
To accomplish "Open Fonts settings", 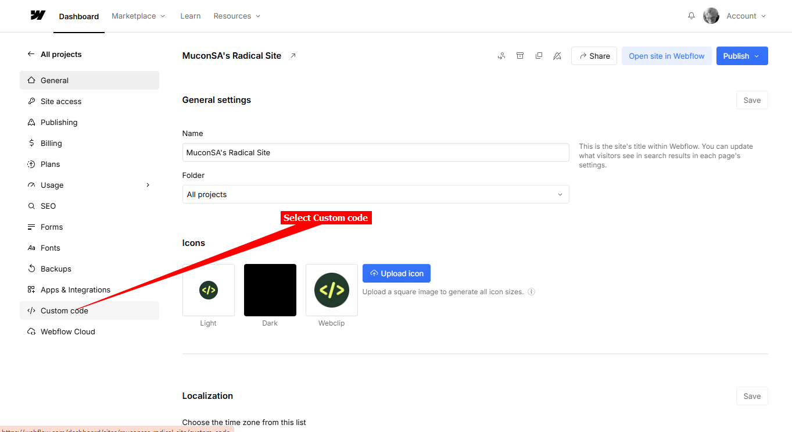I will point(89,248).
